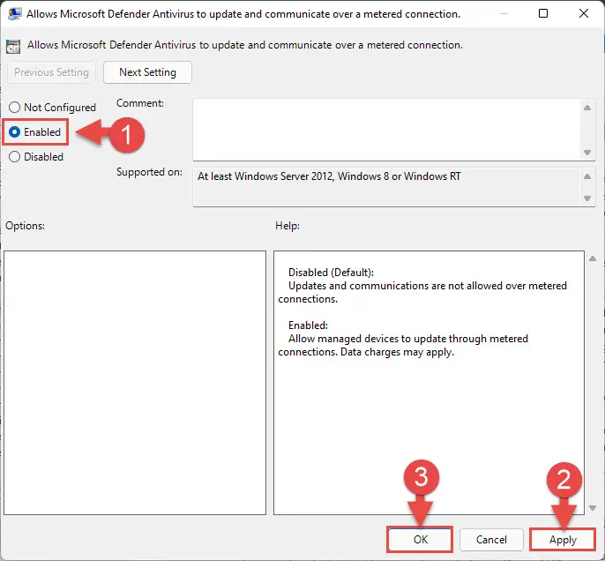Click the 'Help:' label

pos(288,226)
